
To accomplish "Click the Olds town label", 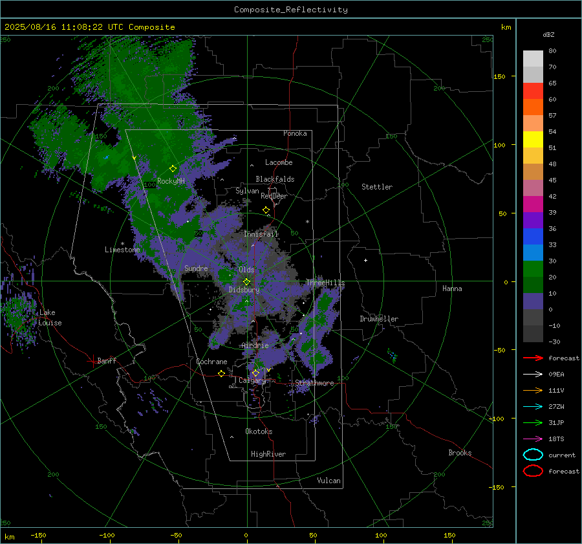I will [x=246, y=270].
